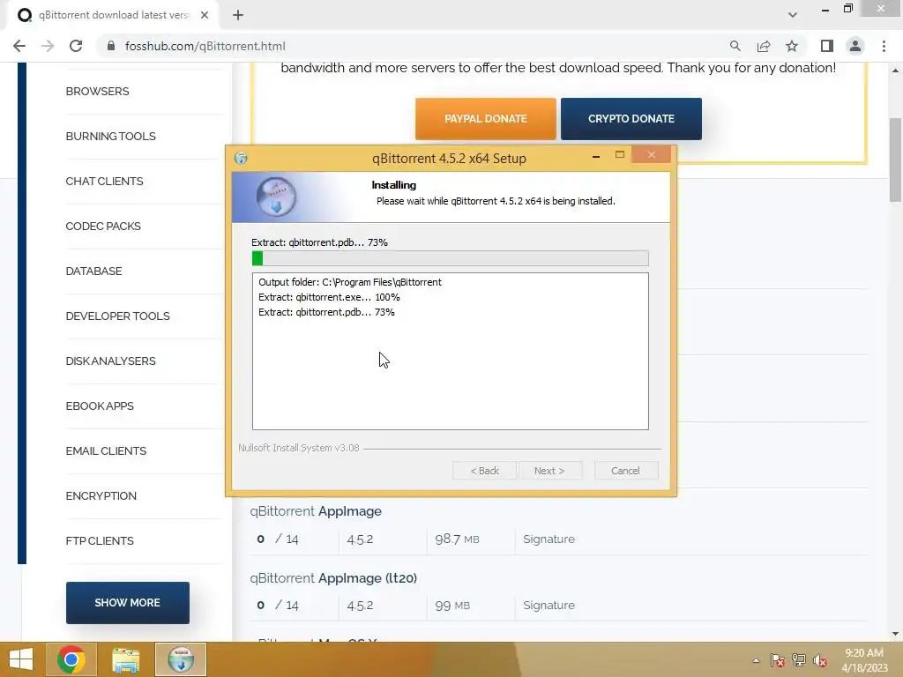Close the qBittorrent Setup dialog
Image resolution: width=903 pixels, height=677 pixels.
coord(652,154)
